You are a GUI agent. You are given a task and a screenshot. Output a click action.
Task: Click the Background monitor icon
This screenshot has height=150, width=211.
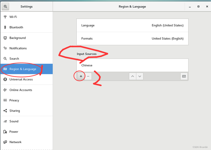(x=5, y=38)
